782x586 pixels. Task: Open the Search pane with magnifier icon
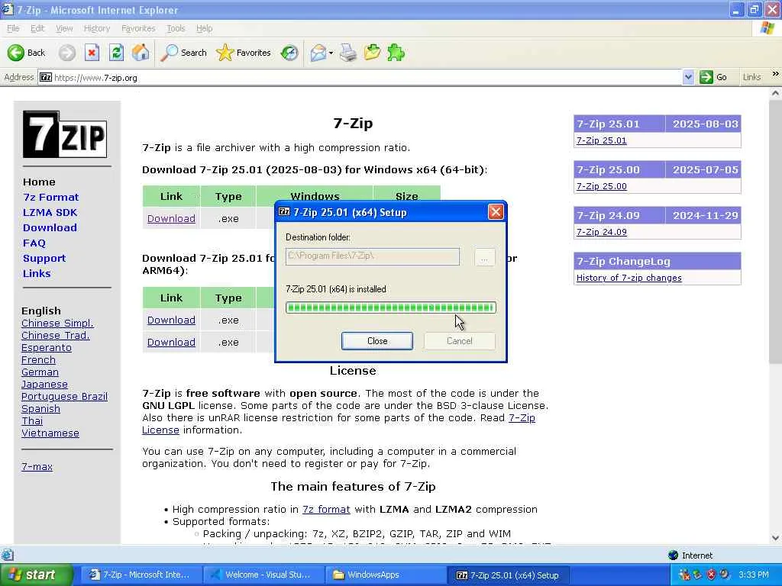(183, 53)
